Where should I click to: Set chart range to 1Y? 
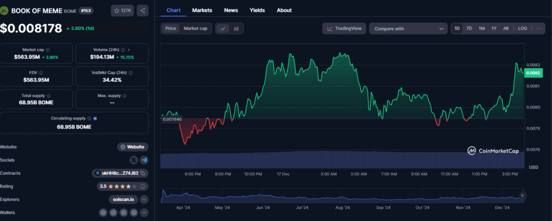point(494,28)
